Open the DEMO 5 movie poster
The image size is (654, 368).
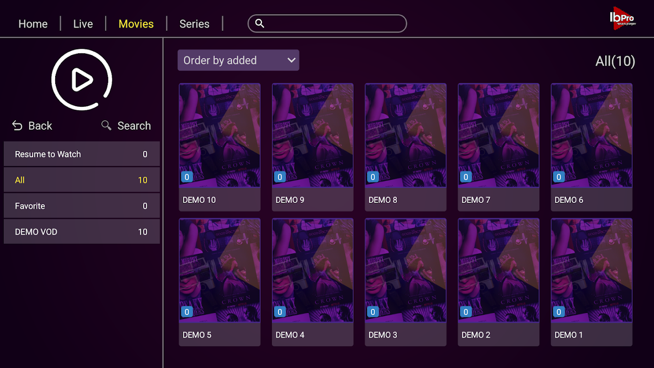point(220,270)
